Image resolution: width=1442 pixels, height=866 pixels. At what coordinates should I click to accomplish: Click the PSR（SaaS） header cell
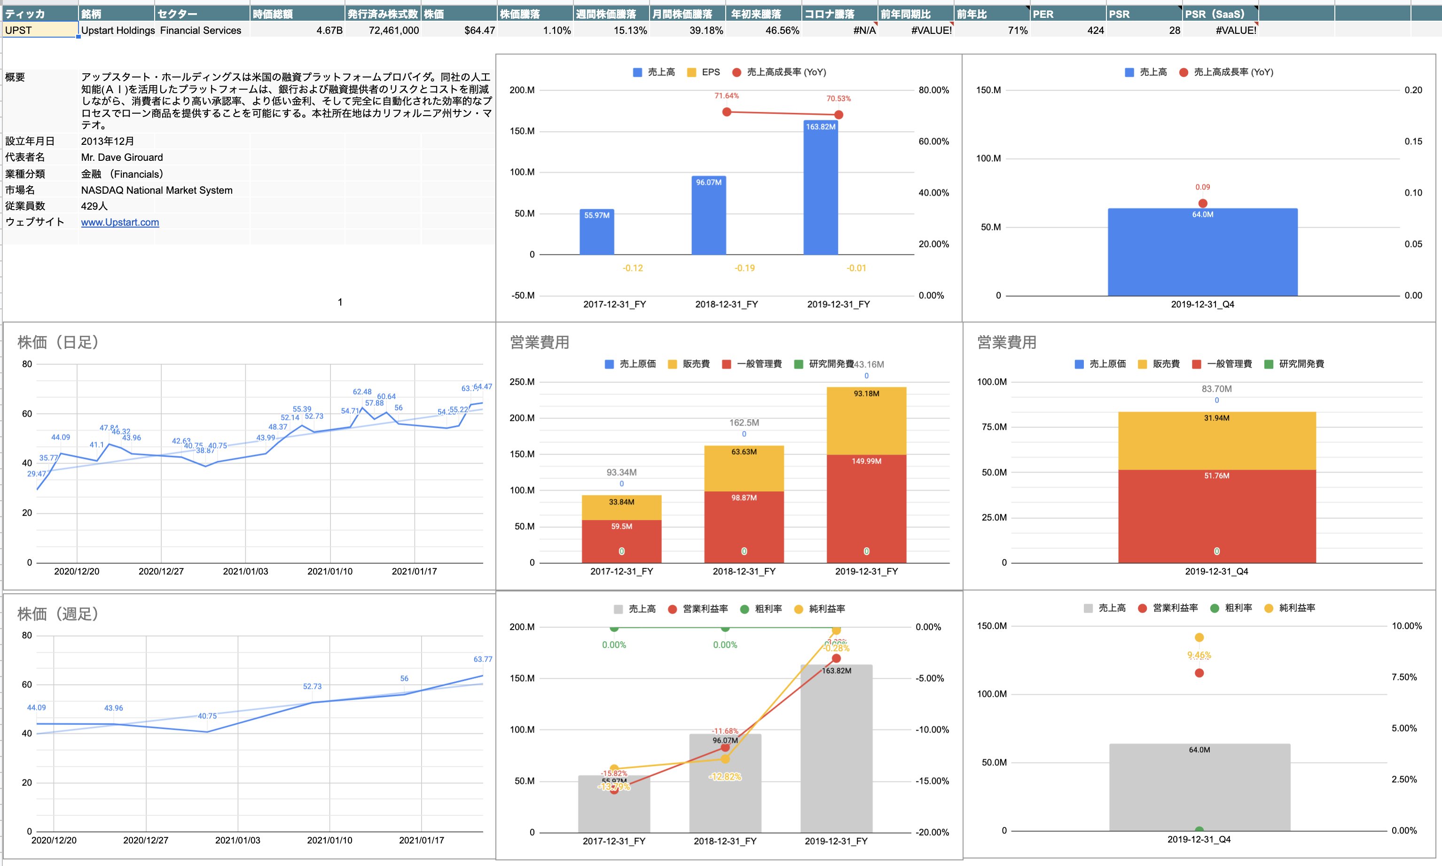tap(1220, 14)
